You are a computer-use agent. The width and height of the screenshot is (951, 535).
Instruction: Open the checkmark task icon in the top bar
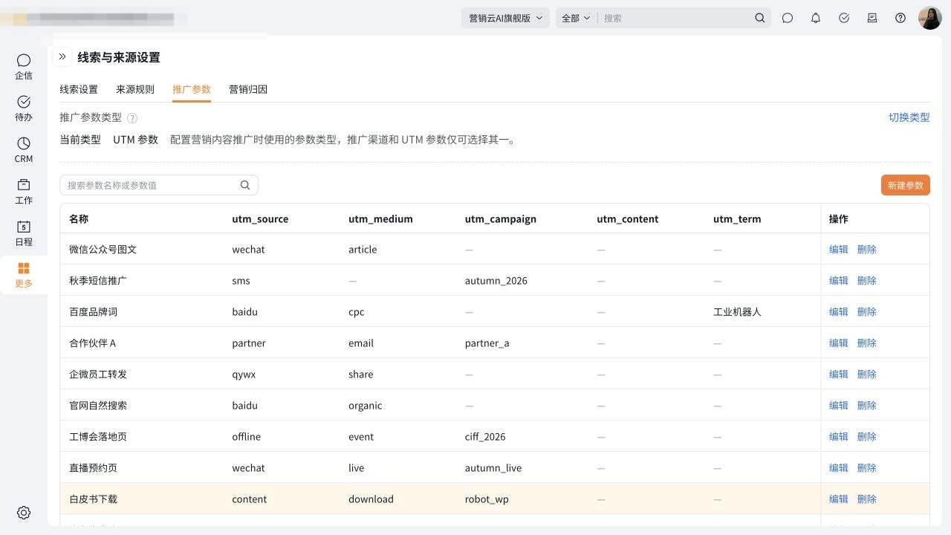coord(844,18)
